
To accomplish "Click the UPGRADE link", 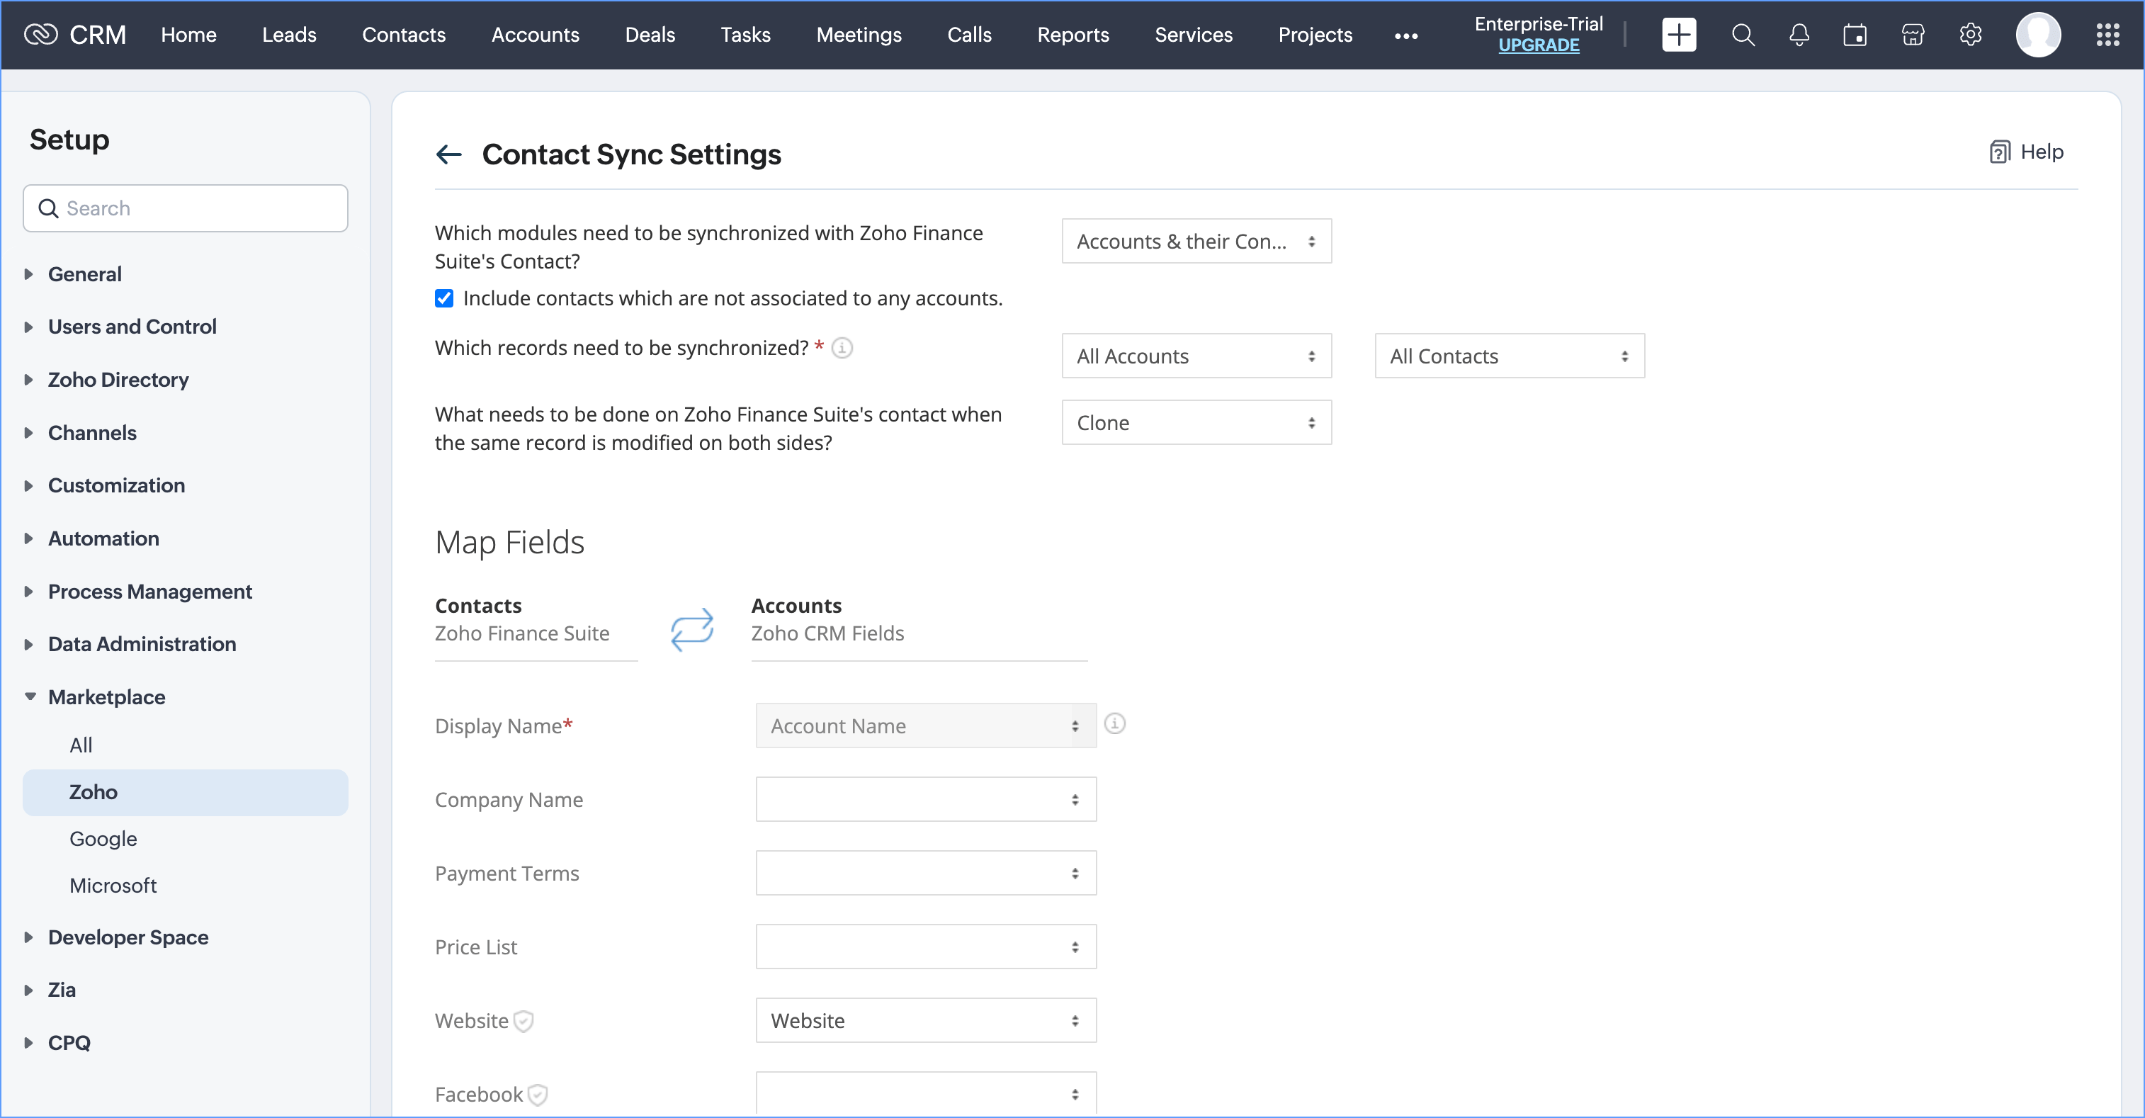I will [x=1538, y=45].
